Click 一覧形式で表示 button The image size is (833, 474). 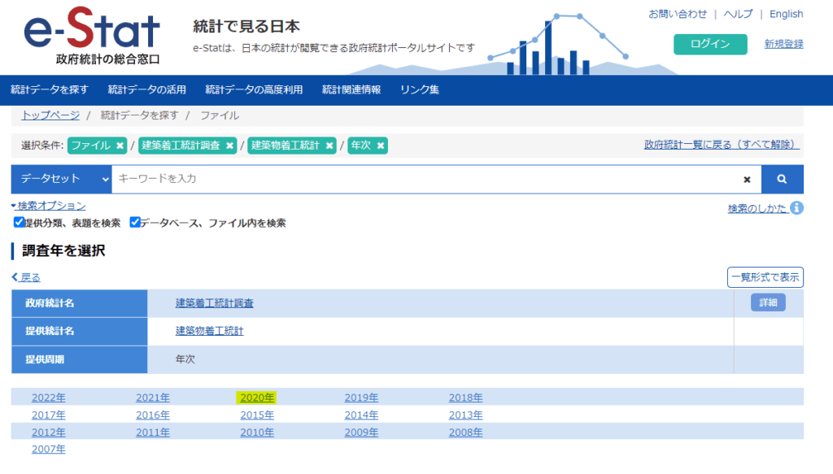[x=765, y=277]
